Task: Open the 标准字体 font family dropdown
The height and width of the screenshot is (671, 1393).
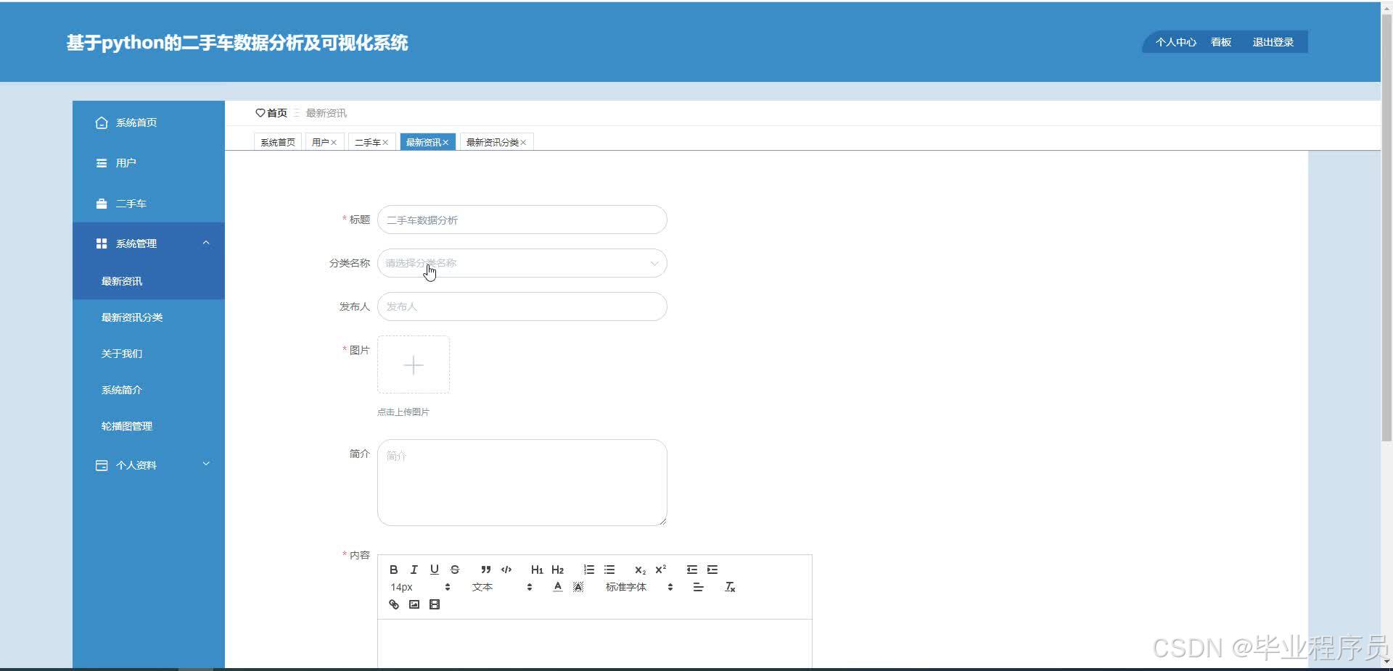Action: click(639, 587)
